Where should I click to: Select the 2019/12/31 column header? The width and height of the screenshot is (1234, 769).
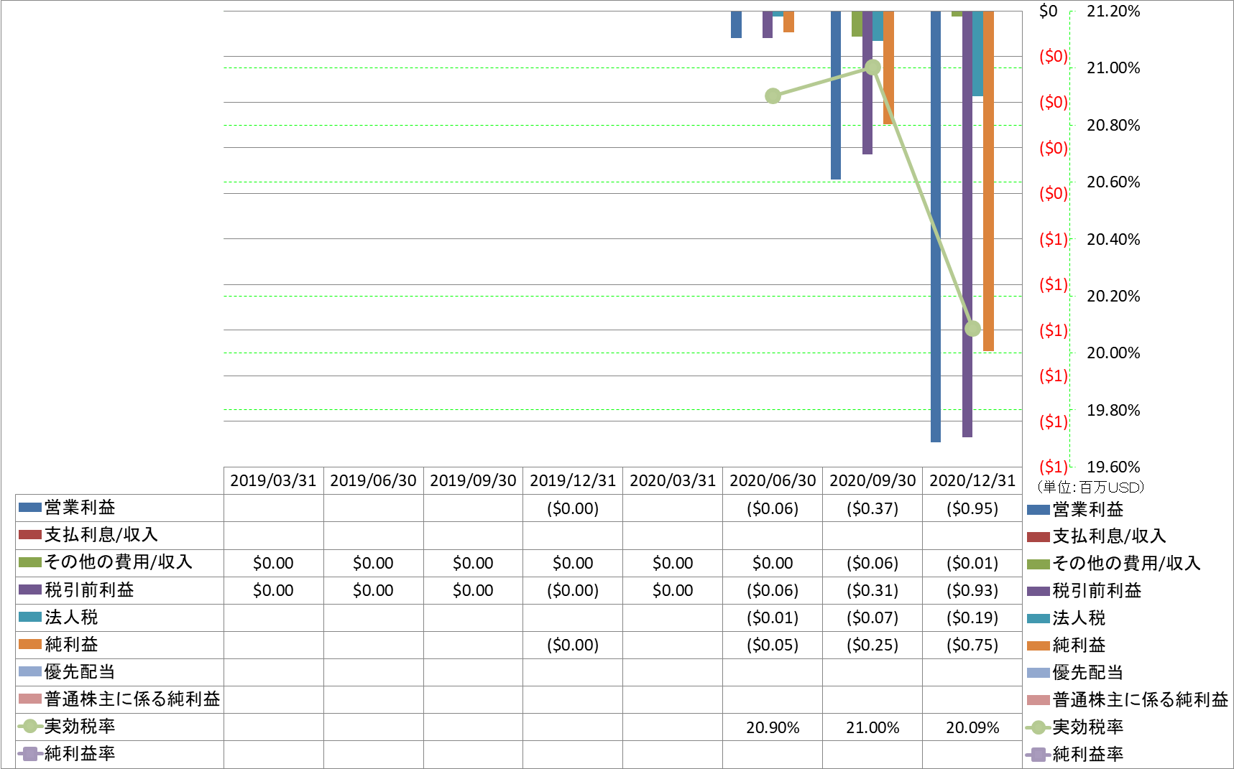pyautogui.click(x=573, y=480)
